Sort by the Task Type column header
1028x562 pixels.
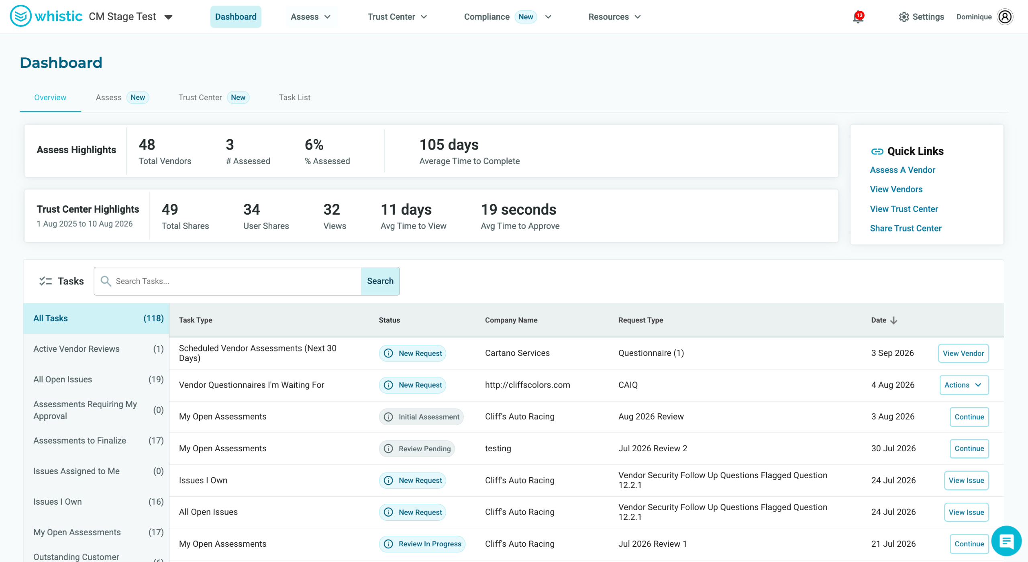coord(196,320)
